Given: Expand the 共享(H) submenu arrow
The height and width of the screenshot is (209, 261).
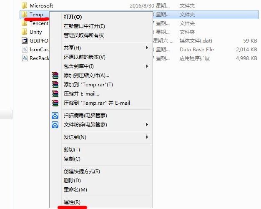Looking at the screenshot, I should [147, 48].
